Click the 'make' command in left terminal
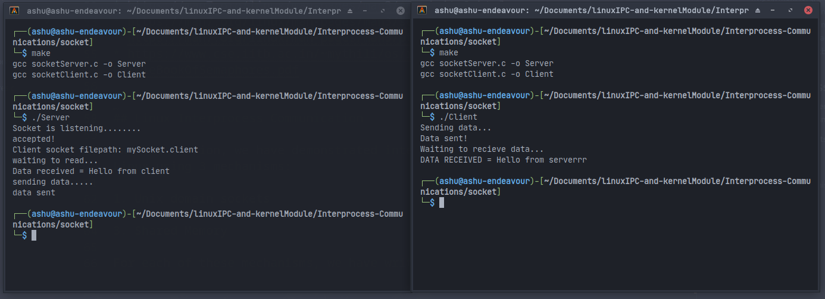The height and width of the screenshot is (299, 825). (41, 53)
